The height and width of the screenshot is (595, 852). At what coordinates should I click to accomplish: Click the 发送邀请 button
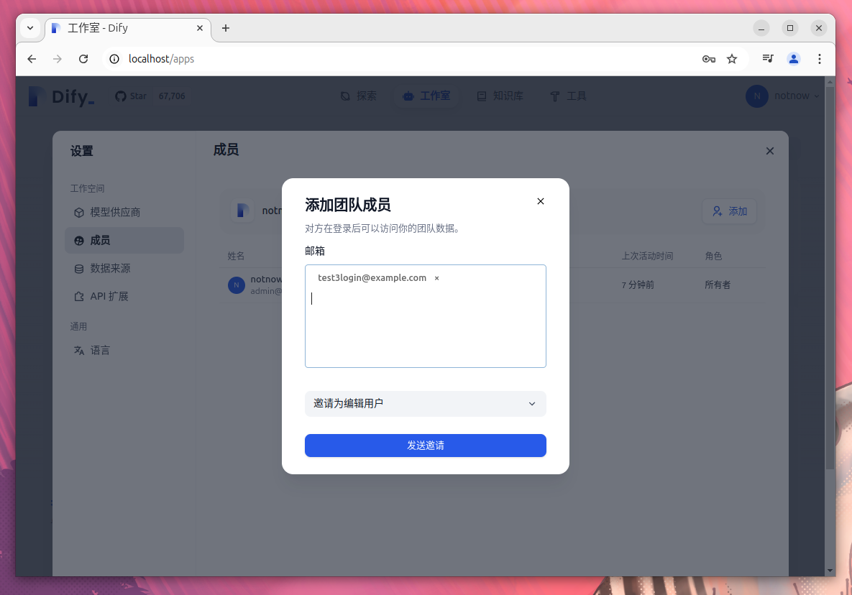point(425,446)
